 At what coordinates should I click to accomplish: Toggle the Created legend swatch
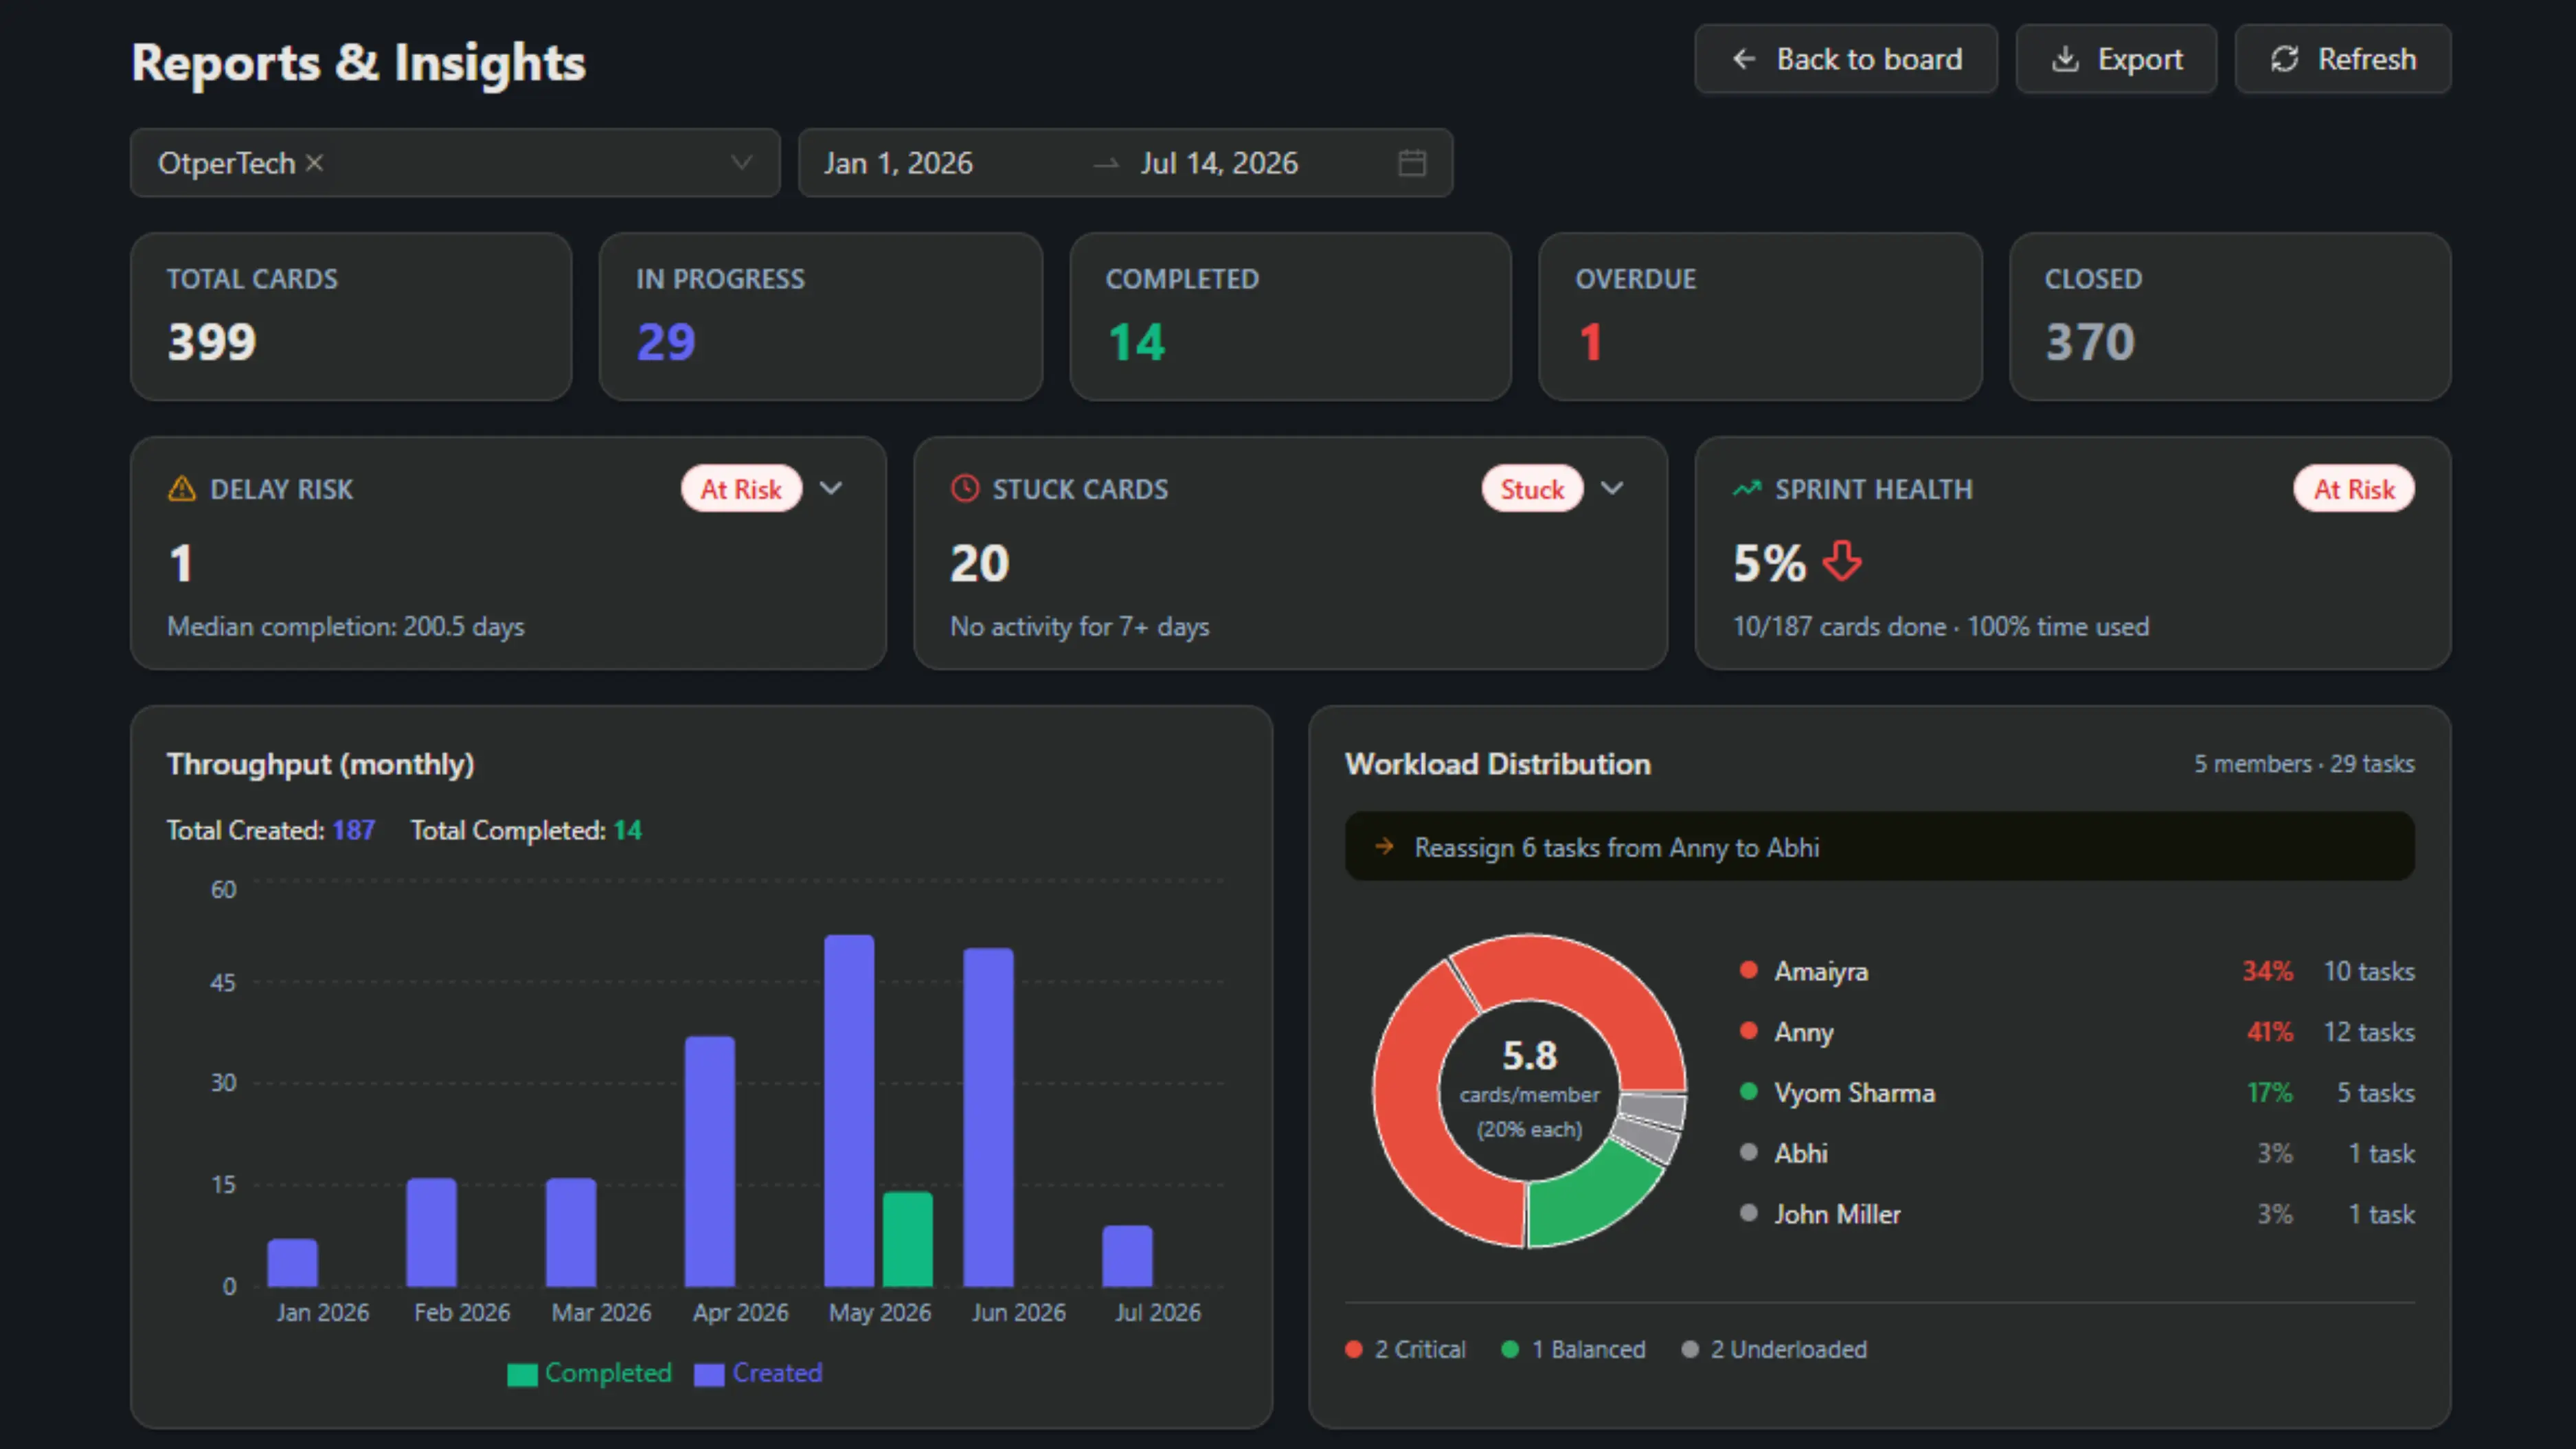point(709,1374)
